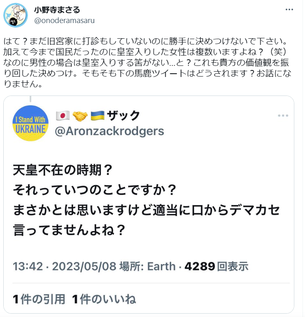Click the 4289 回表示 view count
Viewport: 305px width, 317px height.
coord(216,266)
